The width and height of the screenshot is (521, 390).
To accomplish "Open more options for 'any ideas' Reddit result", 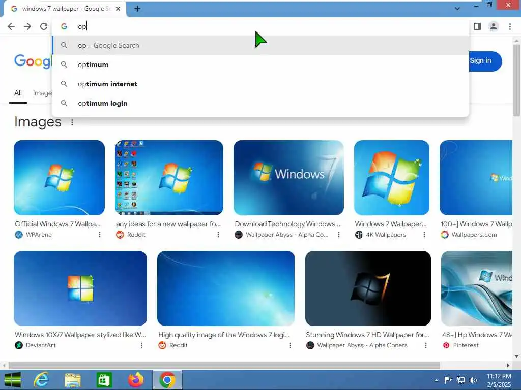I will coord(218,235).
